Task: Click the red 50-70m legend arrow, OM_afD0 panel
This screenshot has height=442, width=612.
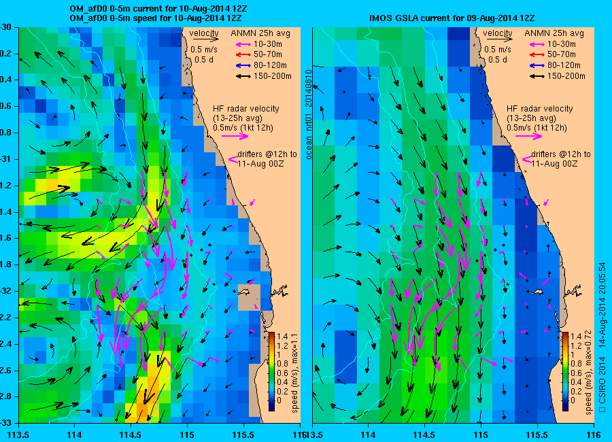Action: point(243,55)
